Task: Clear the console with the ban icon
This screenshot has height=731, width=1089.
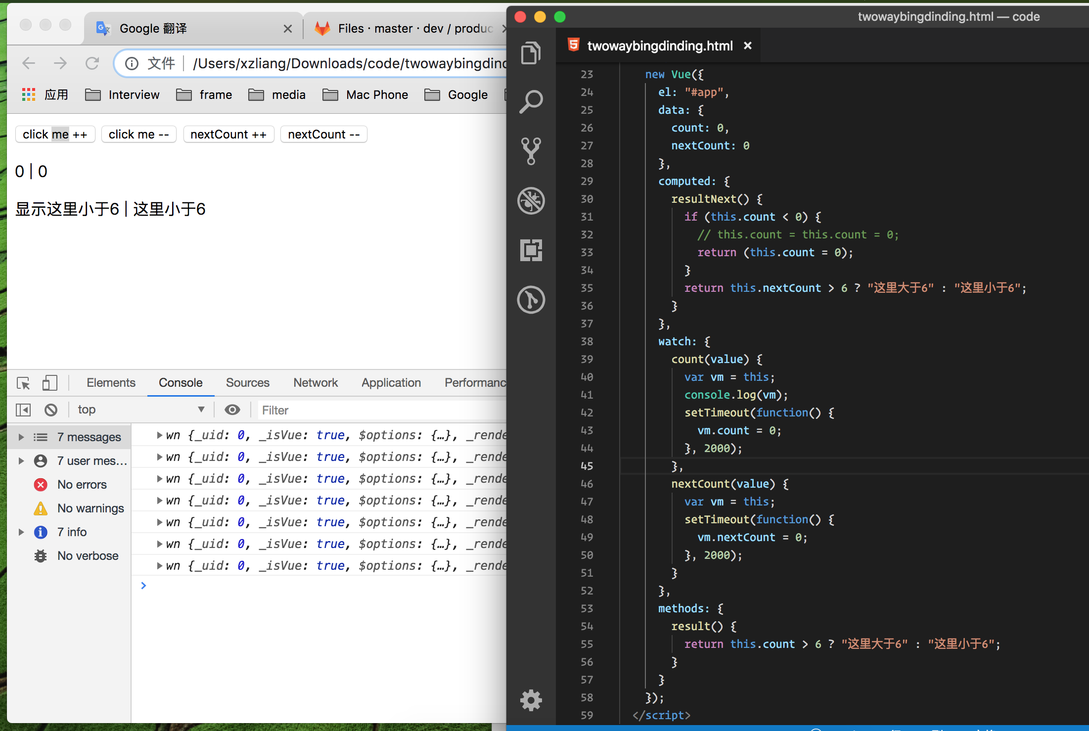Action: tap(51, 410)
